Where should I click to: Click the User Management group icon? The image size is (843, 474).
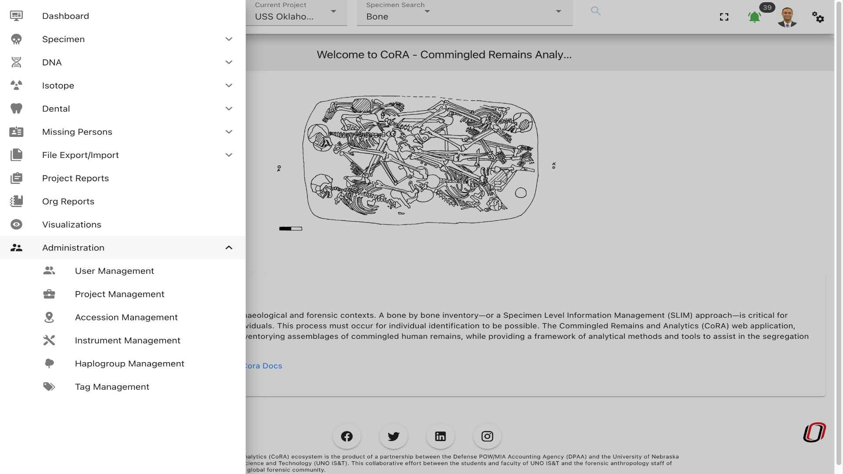point(49,271)
